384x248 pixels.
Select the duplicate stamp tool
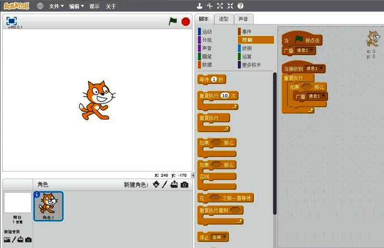tap(199, 6)
